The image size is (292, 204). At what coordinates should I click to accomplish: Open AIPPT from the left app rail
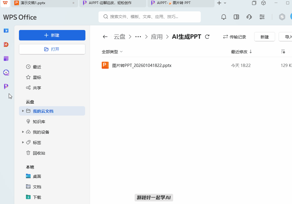(x=6, y=86)
